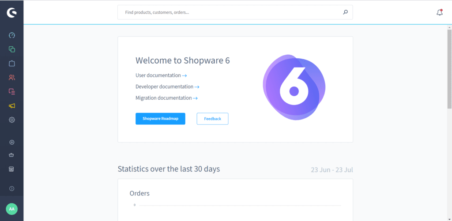The height and width of the screenshot is (221, 452).
Task: Open the notifications bell
Action: (439, 12)
